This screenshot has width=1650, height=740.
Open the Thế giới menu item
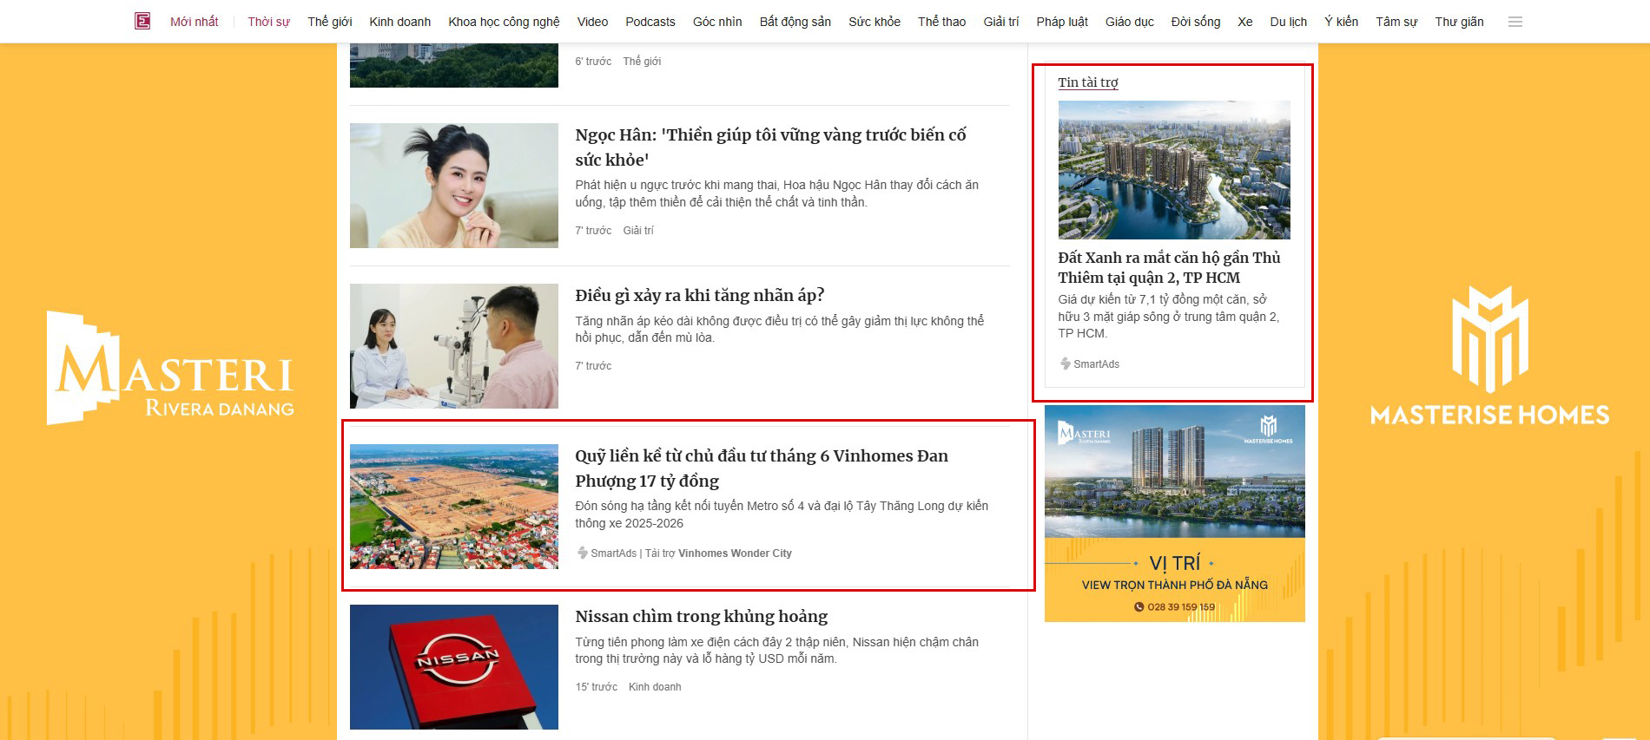(x=329, y=22)
